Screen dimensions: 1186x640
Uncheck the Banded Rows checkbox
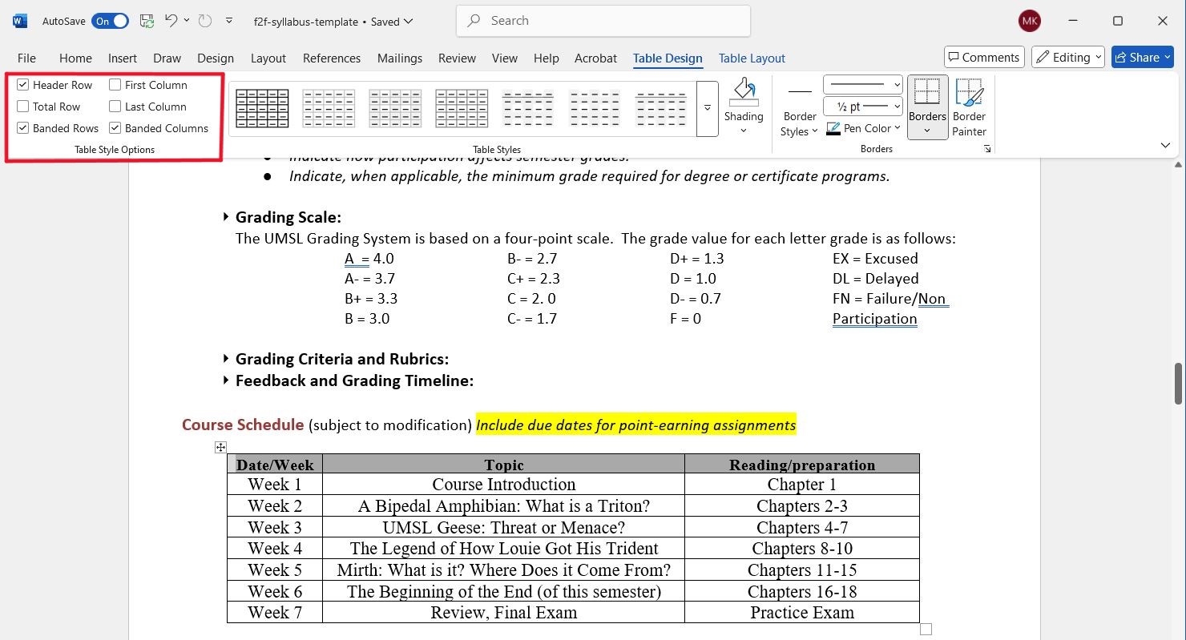click(22, 128)
